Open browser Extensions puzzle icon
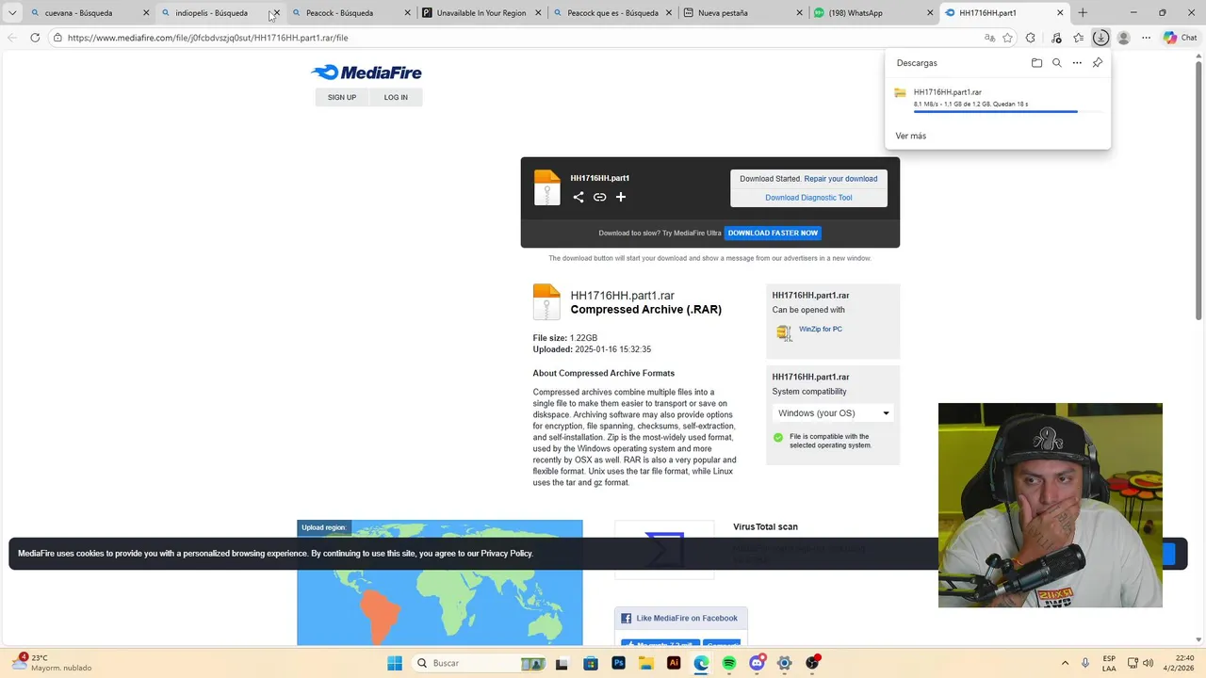The width and height of the screenshot is (1206, 678). [1030, 38]
